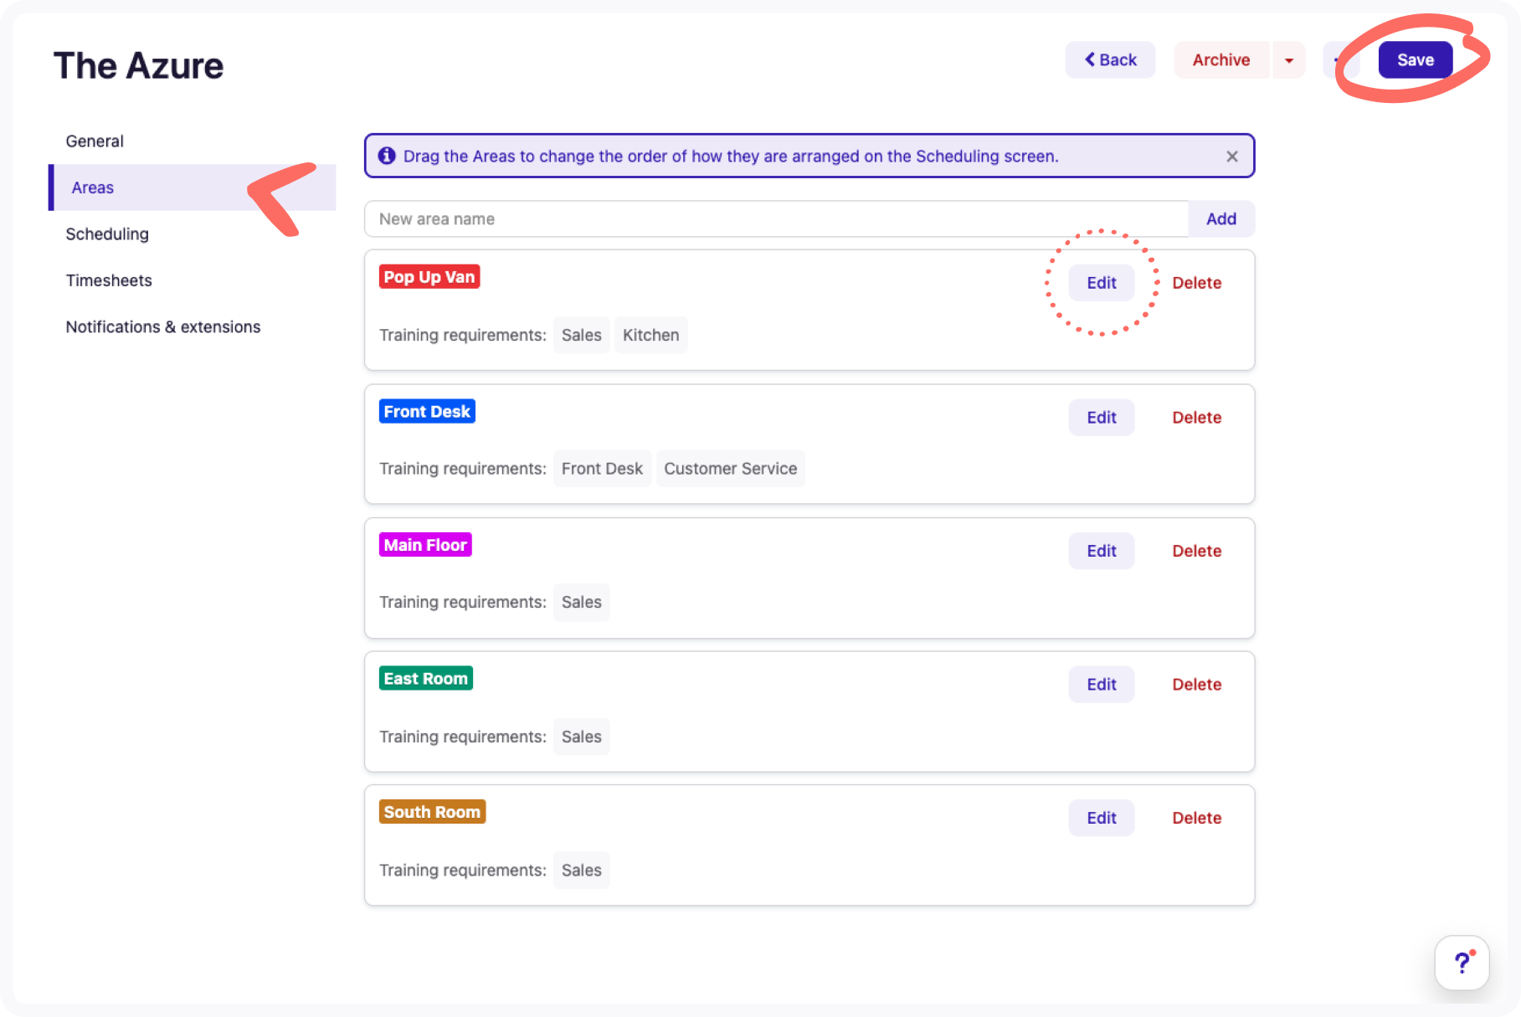This screenshot has width=1521, height=1017.
Task: Edit the Pop Up Van area
Action: (1102, 283)
